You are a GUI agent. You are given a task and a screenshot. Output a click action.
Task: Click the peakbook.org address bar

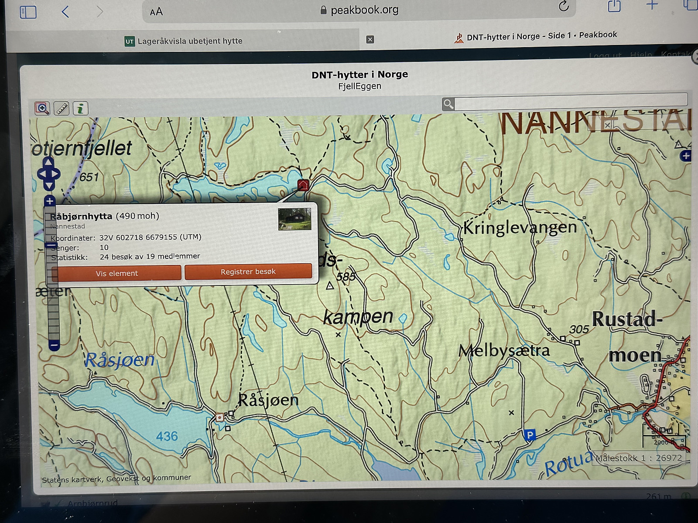(359, 10)
